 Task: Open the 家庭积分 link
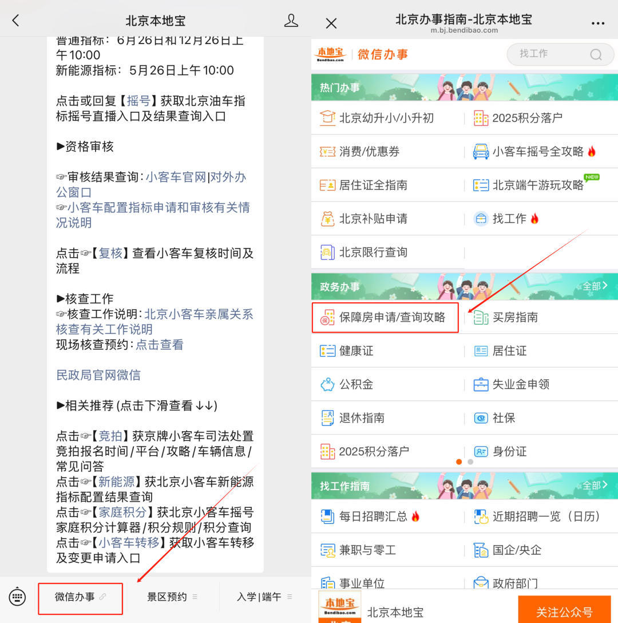[x=122, y=512]
